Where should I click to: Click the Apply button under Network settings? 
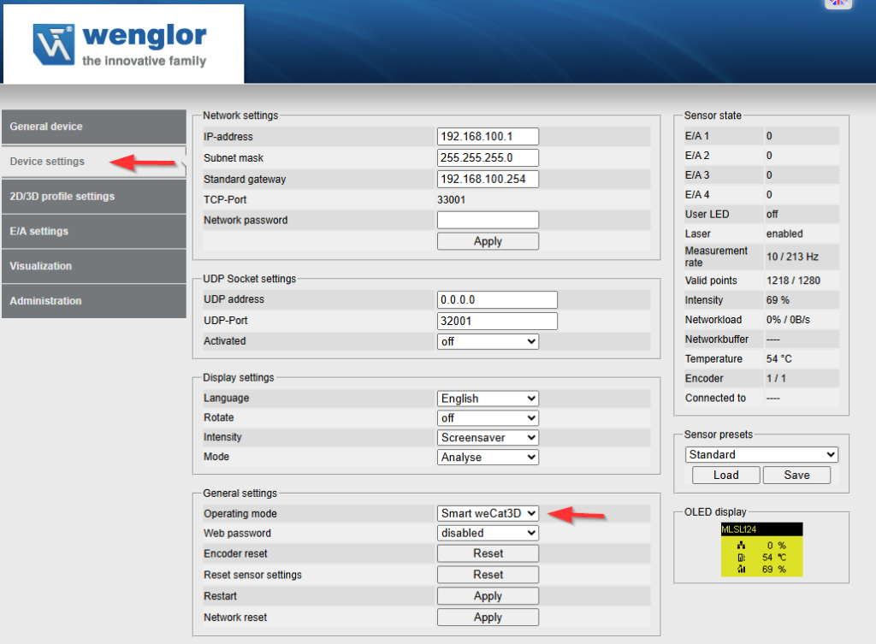point(488,241)
